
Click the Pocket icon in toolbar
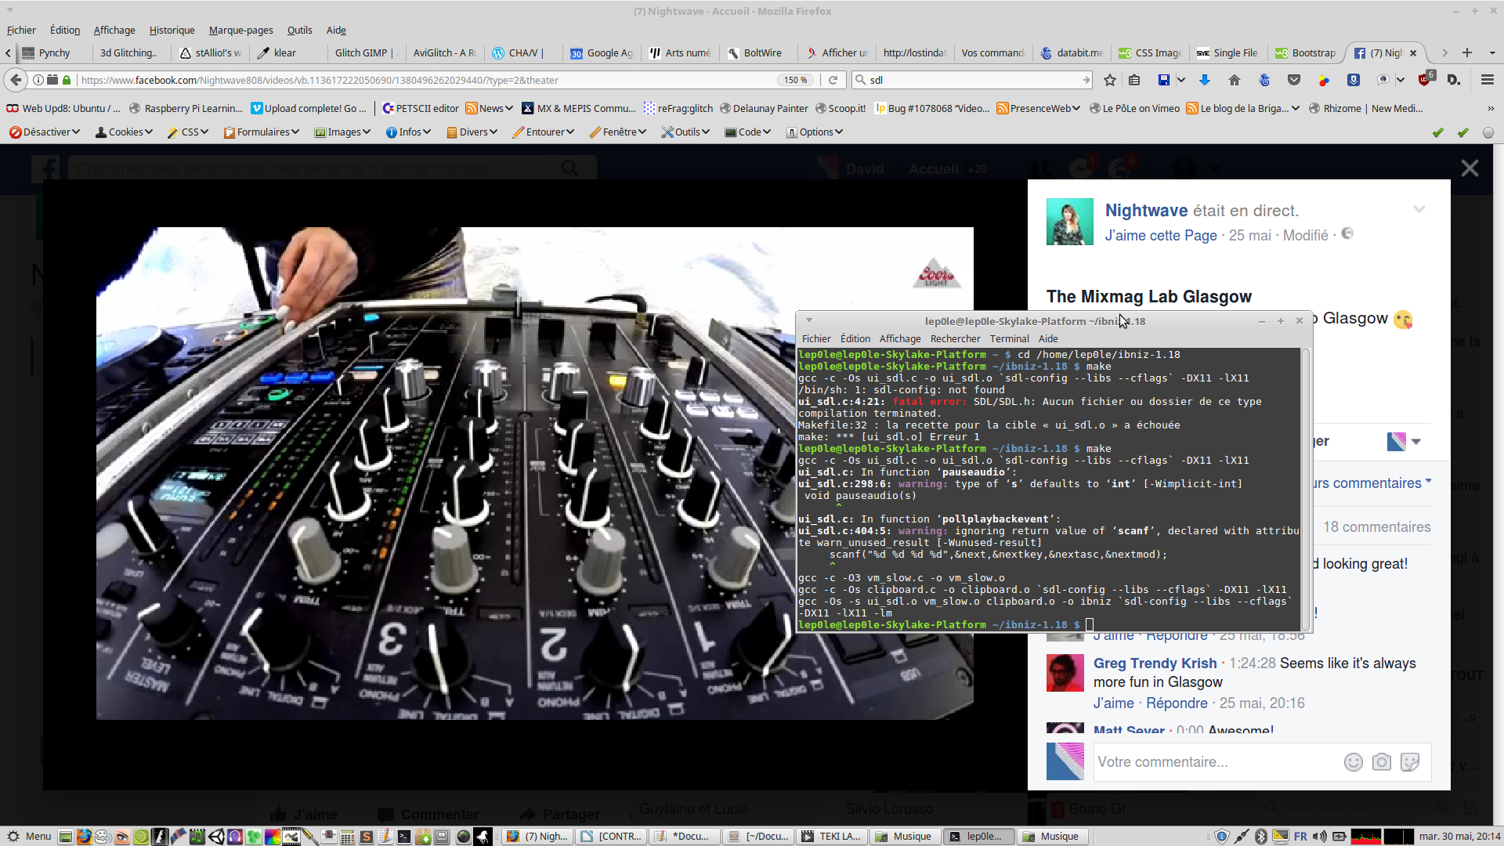1294,80
